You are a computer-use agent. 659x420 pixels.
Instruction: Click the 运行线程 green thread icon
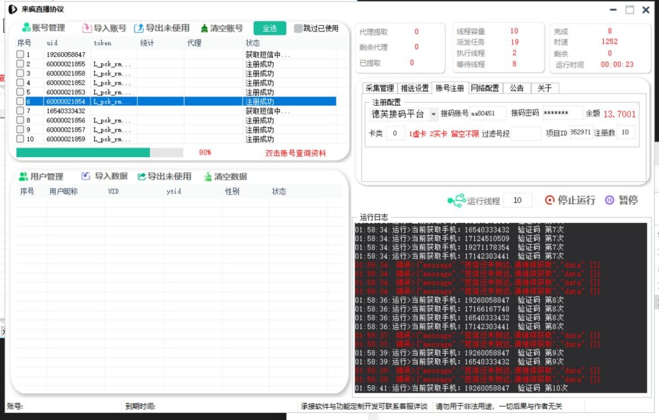456,201
